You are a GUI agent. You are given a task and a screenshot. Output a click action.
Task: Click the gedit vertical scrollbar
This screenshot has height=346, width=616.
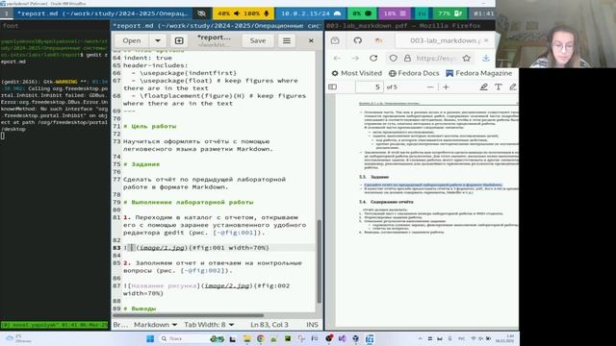319,260
